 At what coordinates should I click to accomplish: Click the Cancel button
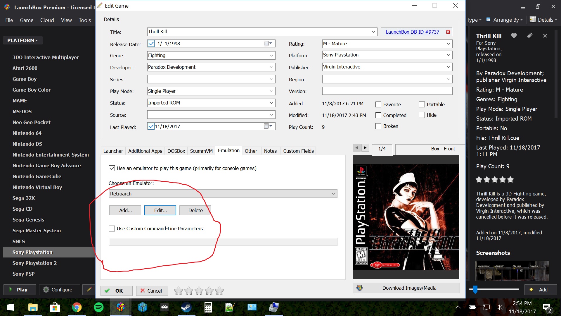[152, 291]
